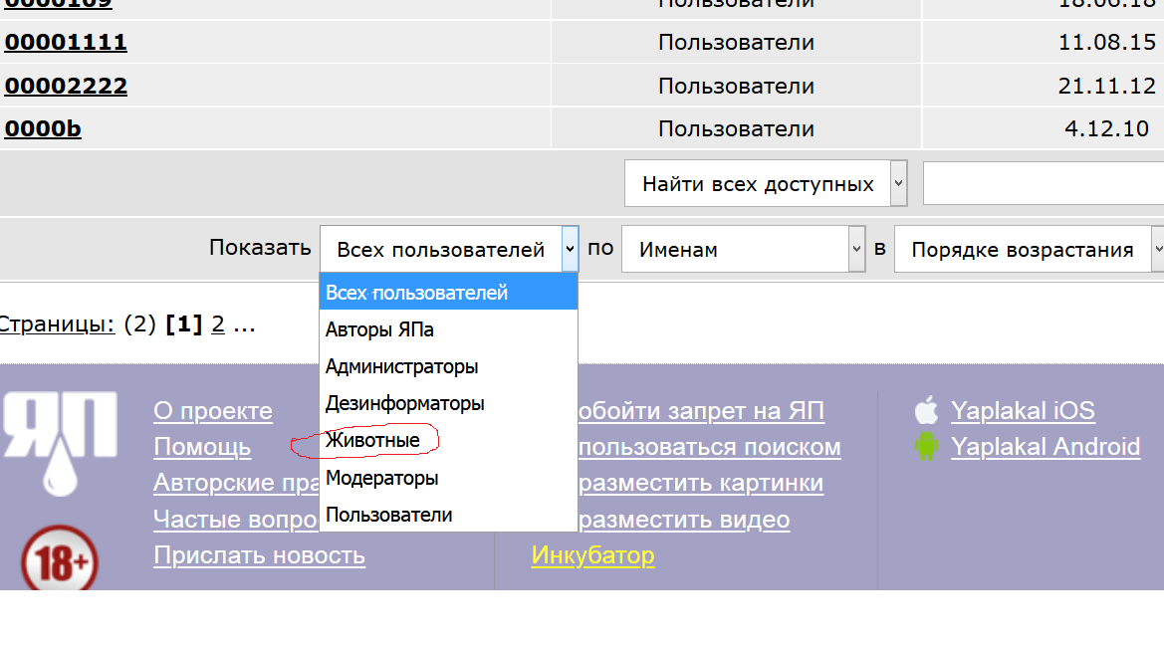1164x645 pixels.
Task: Click the date 21.11.12
Action: [1107, 86]
